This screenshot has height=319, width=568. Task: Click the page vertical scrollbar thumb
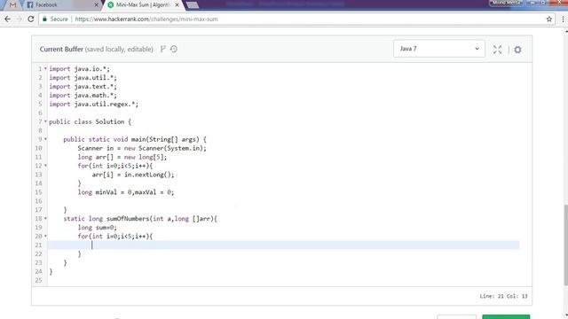(x=565, y=246)
